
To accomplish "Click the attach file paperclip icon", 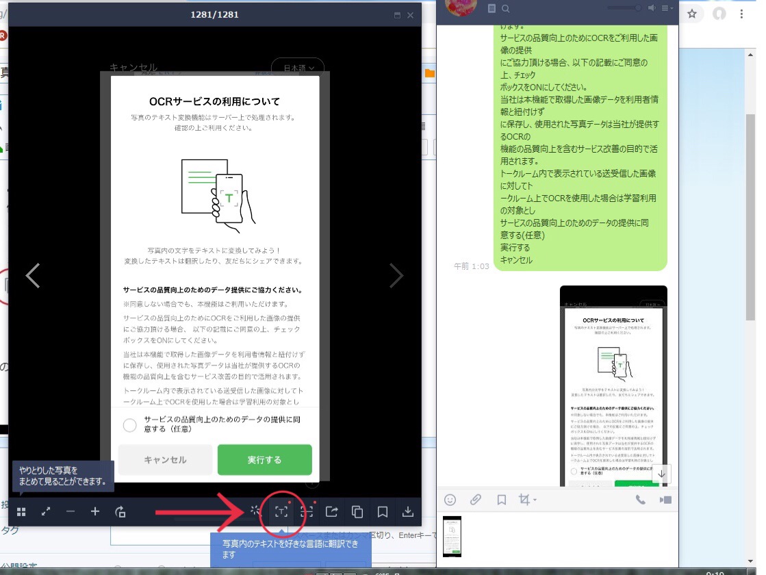I will coord(475,500).
